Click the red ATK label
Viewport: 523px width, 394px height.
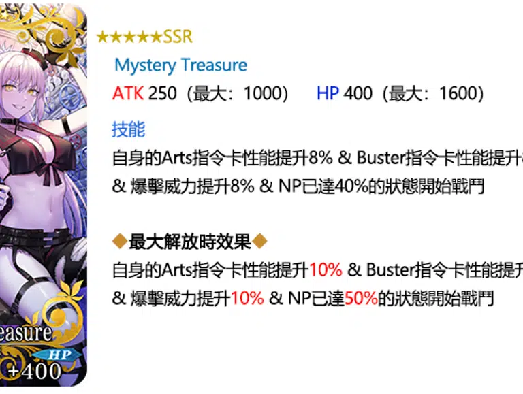128,93
